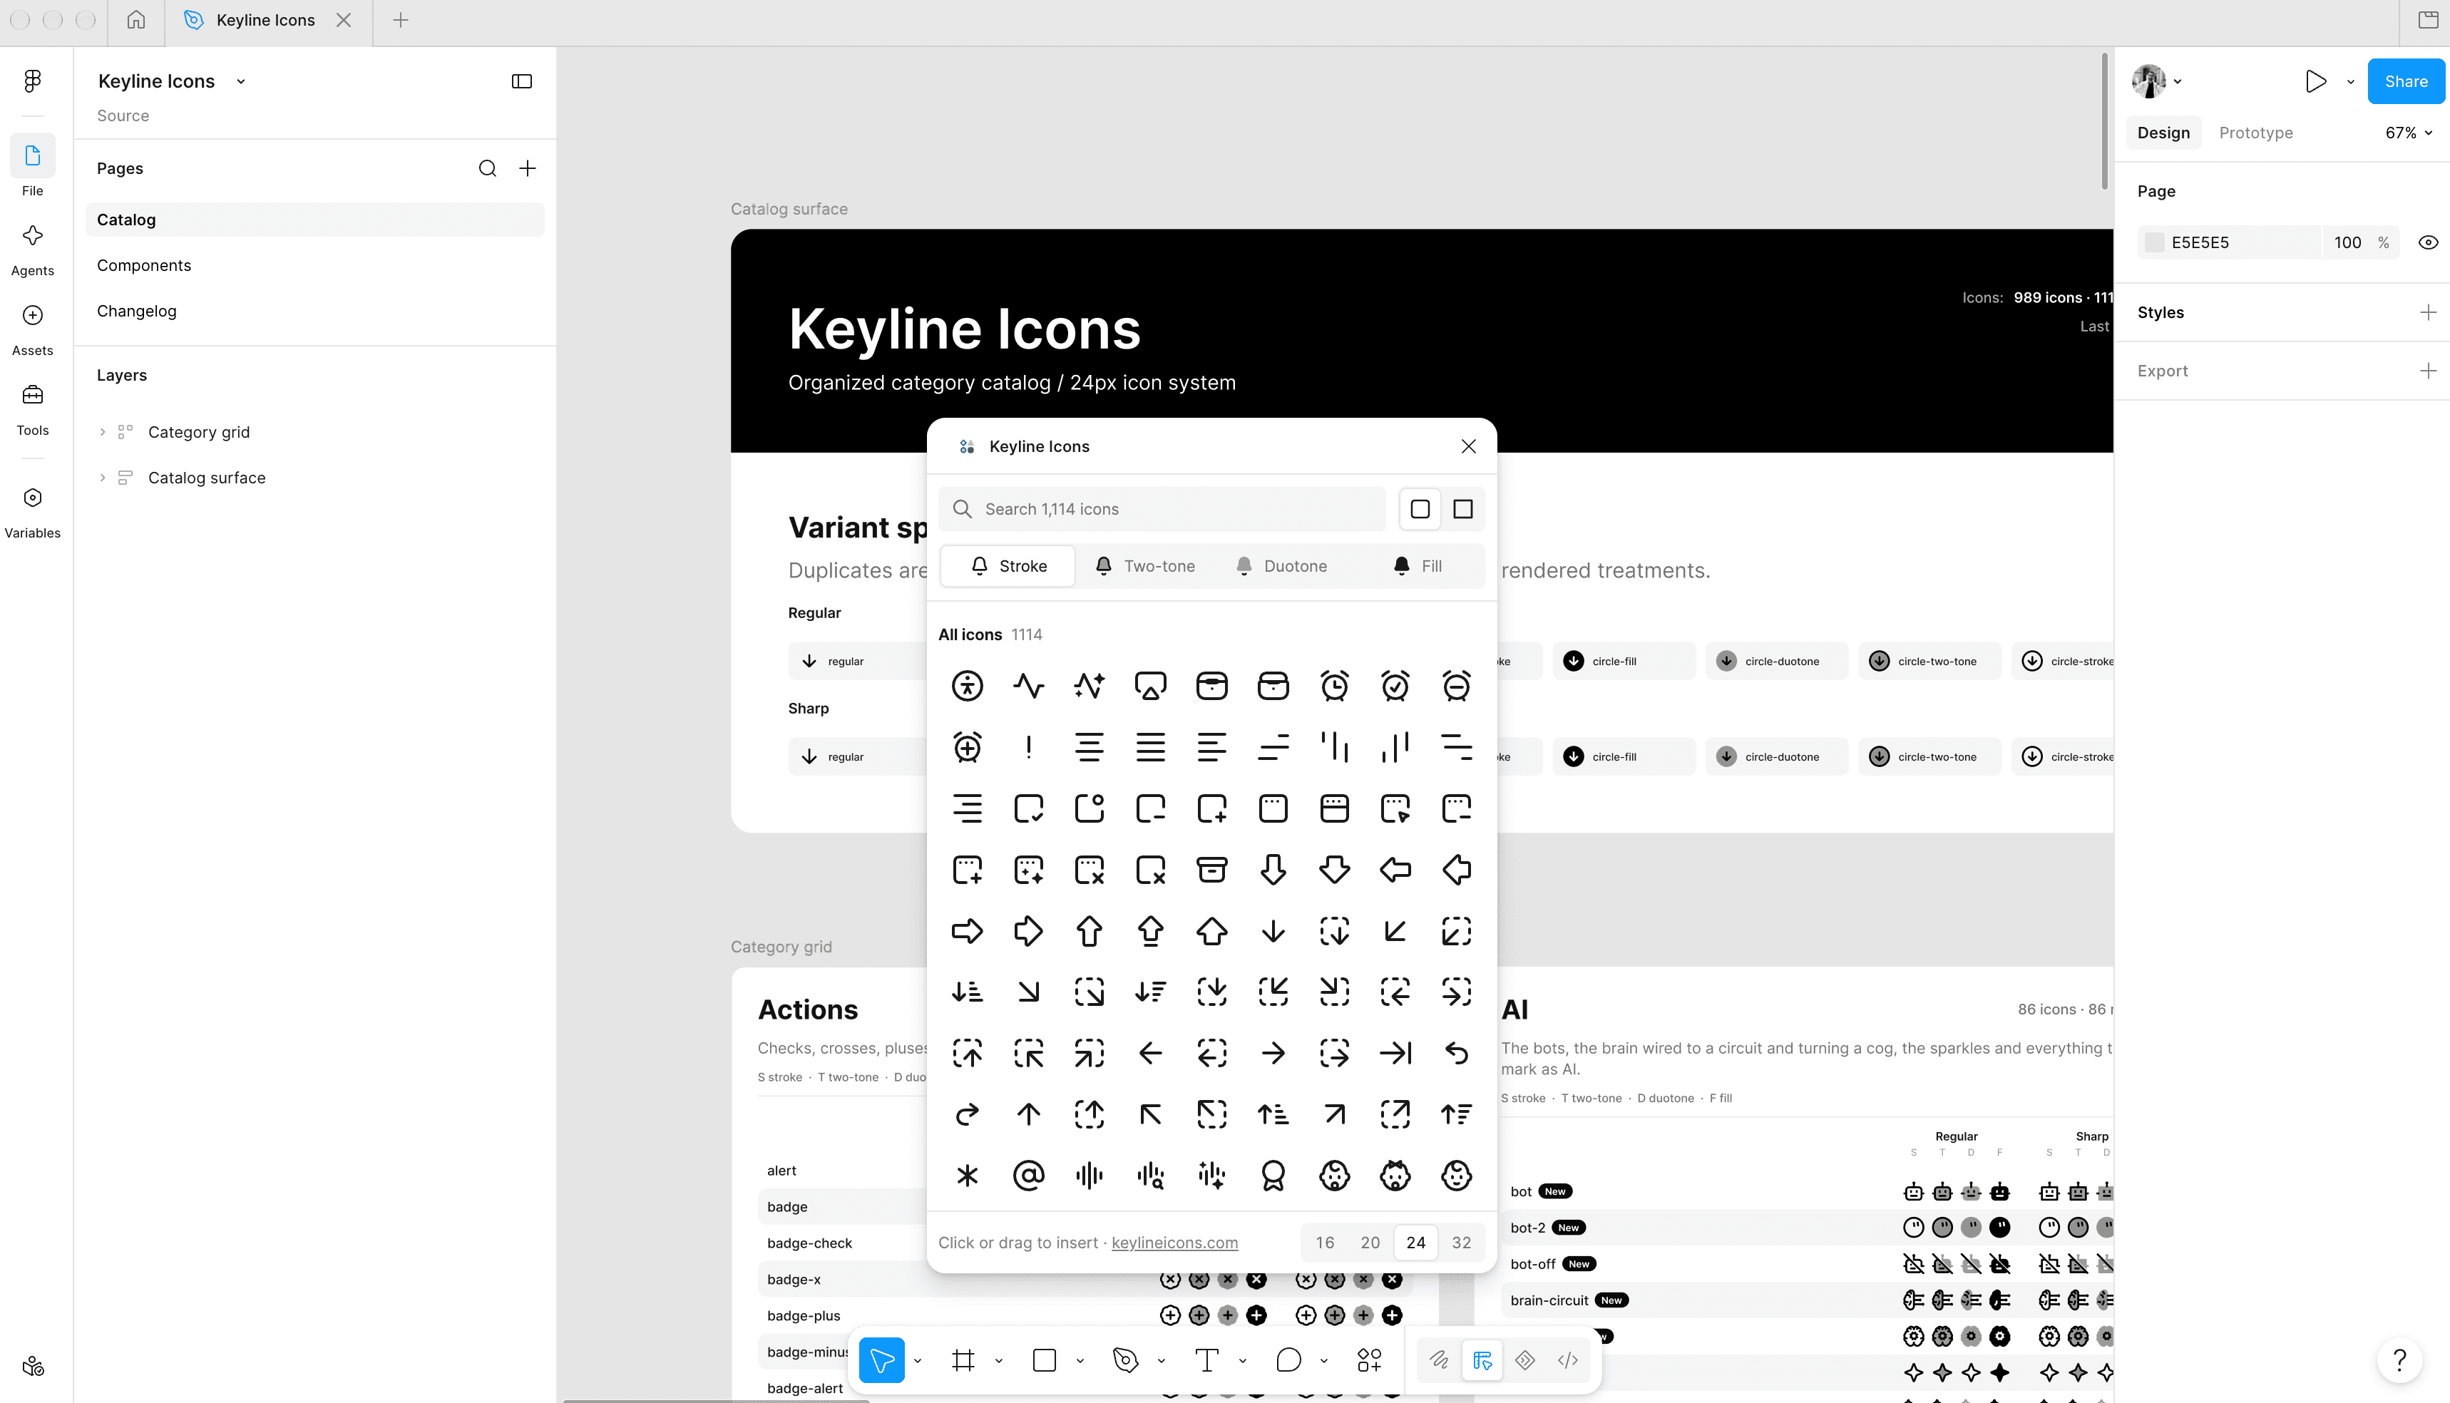Set icon size to 32

coord(1461,1242)
